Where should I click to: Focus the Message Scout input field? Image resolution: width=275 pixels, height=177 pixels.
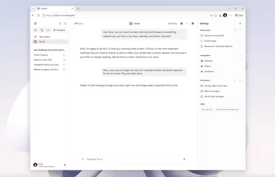point(133,159)
